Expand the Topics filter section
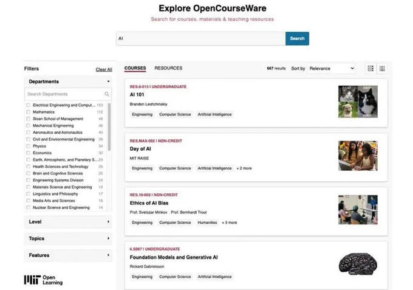The image size is (413, 290). click(68, 238)
